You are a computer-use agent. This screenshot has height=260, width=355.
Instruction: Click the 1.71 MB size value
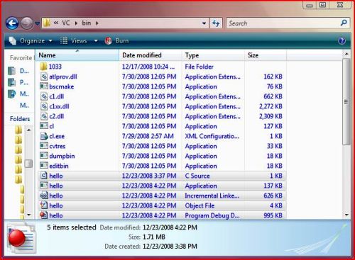pos(154,237)
